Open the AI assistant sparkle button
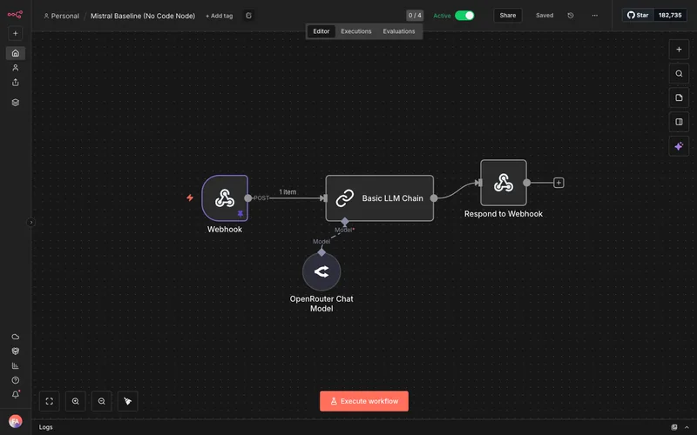697x435 pixels. point(679,146)
